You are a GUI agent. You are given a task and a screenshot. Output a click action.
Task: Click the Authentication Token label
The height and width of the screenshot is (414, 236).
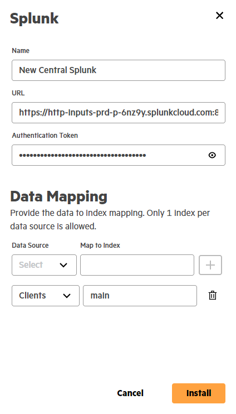click(x=45, y=136)
